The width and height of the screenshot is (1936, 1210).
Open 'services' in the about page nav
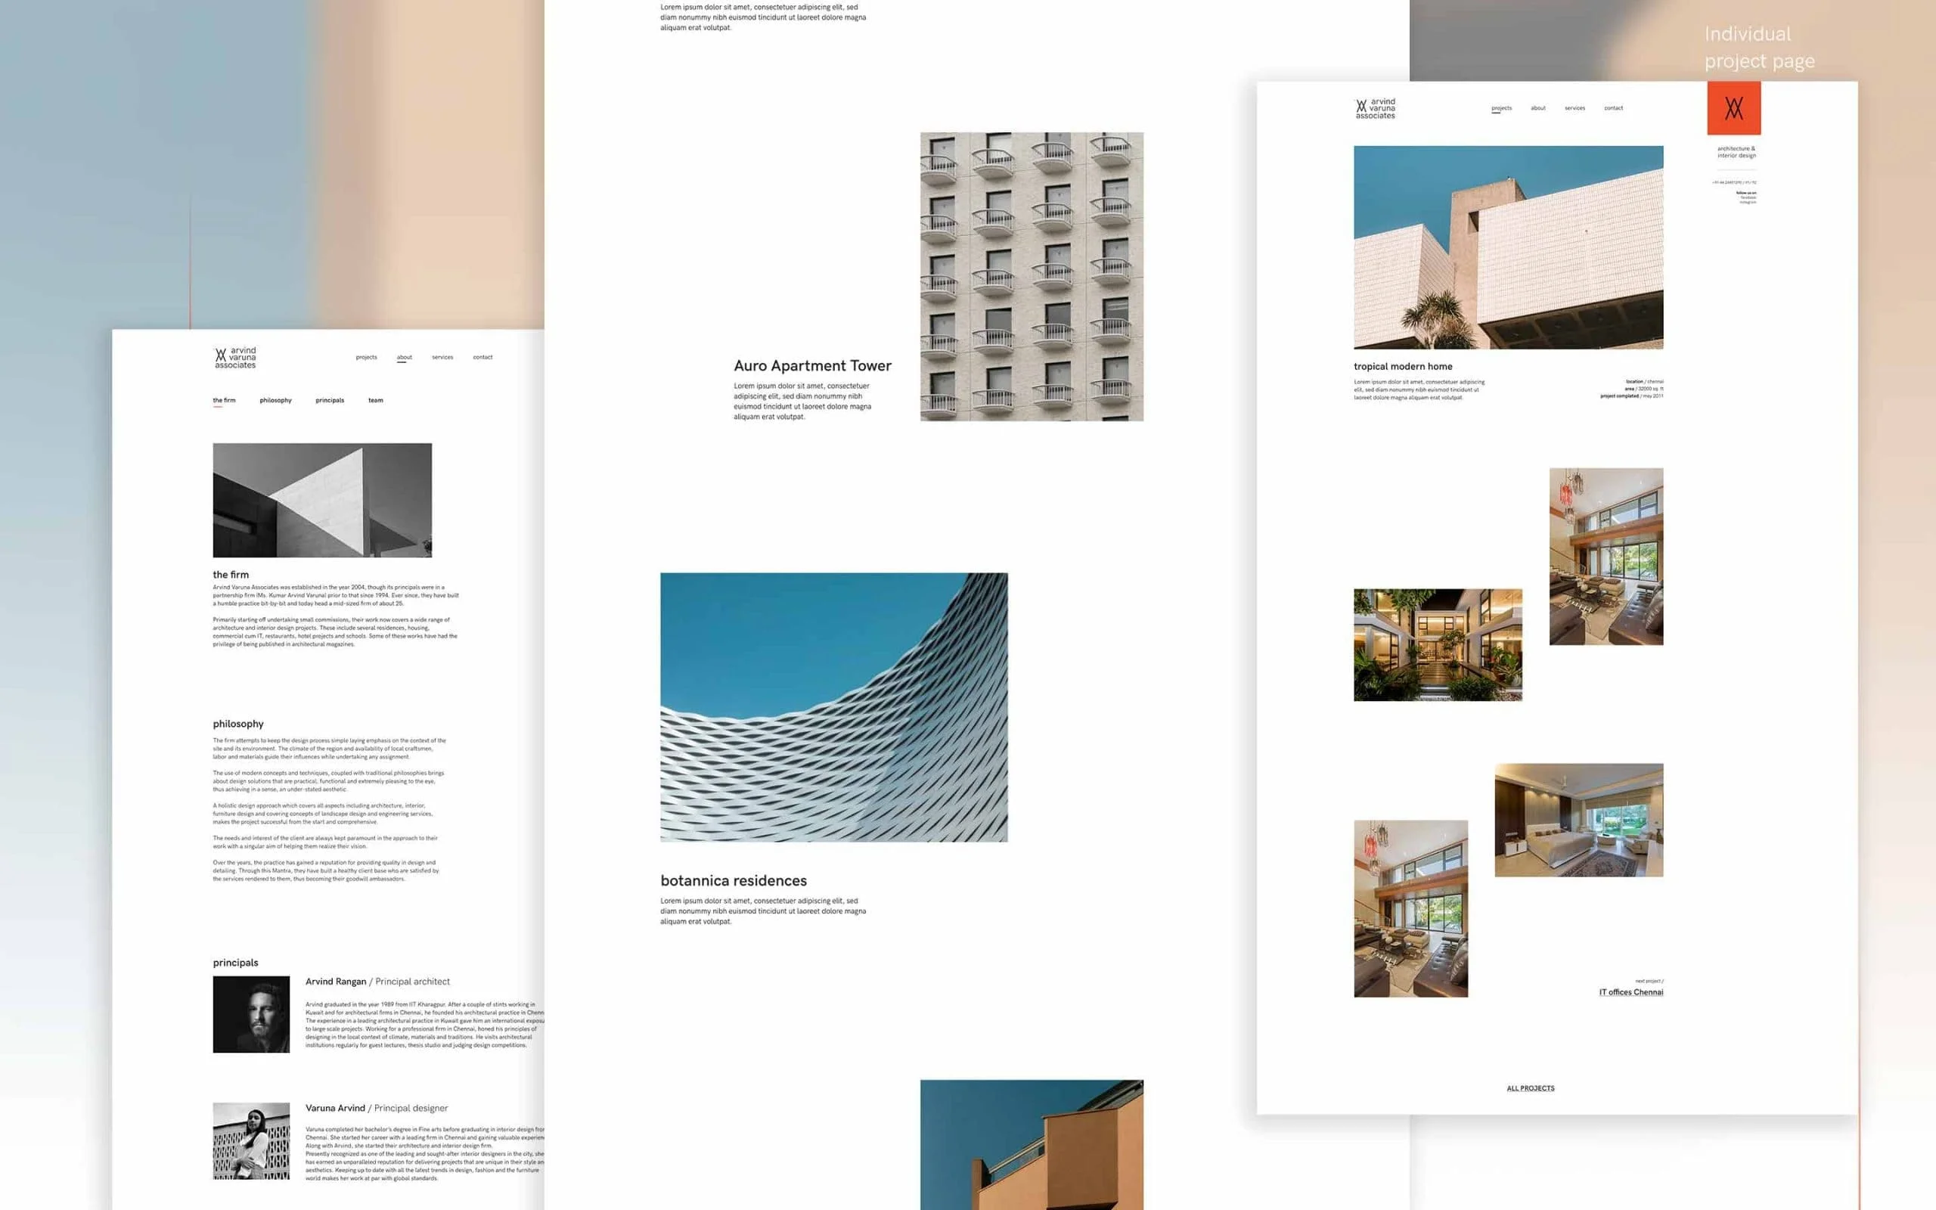click(x=442, y=357)
